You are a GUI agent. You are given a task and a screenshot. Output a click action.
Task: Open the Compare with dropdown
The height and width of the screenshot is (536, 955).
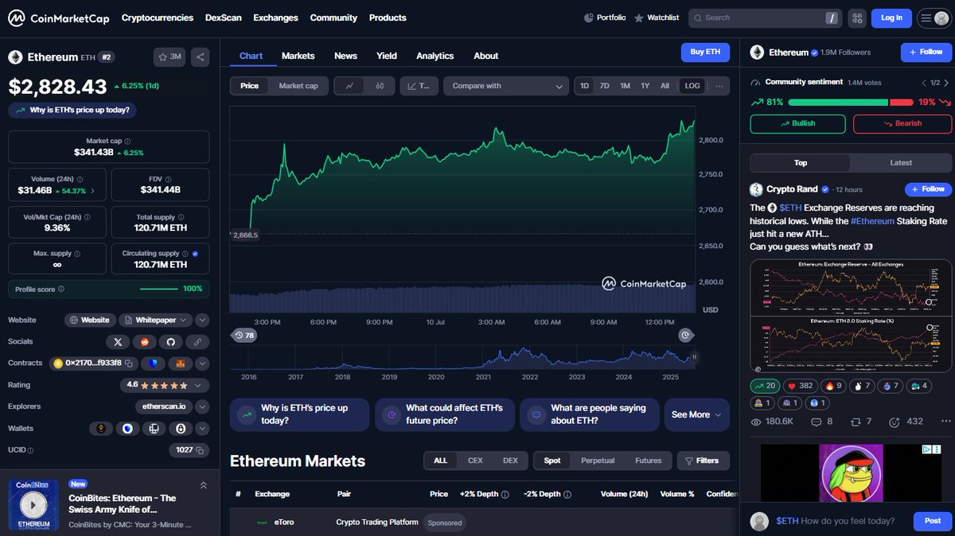tap(506, 86)
